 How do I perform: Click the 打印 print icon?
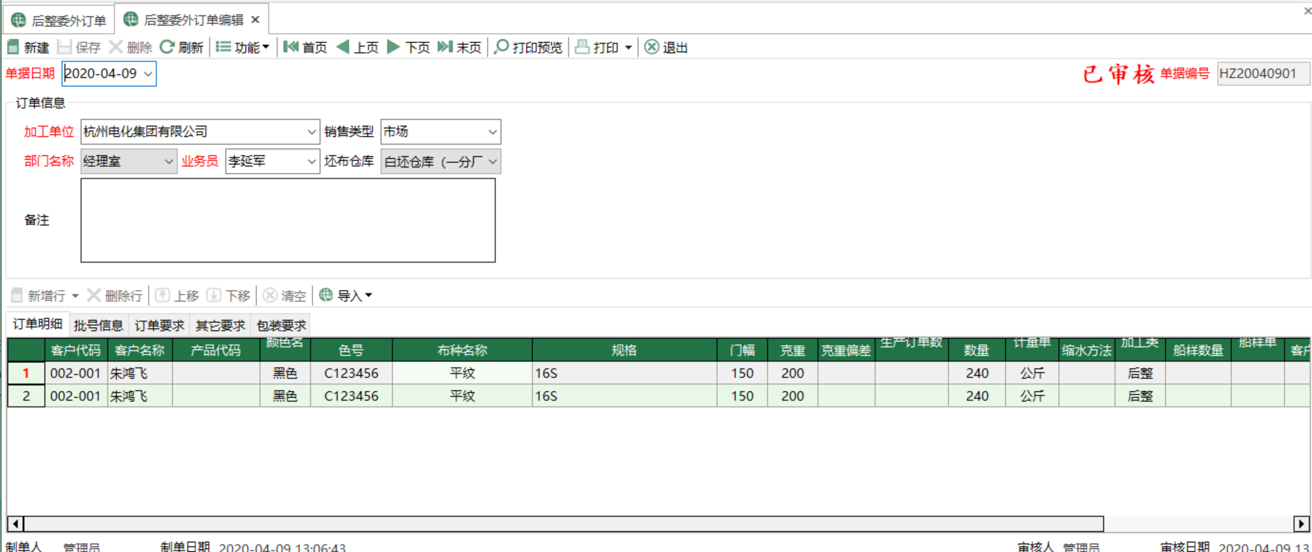[x=582, y=47]
